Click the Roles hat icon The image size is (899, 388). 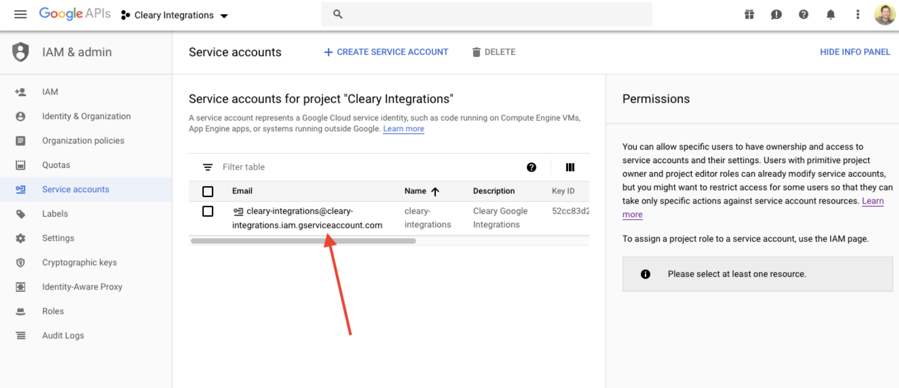coord(21,311)
